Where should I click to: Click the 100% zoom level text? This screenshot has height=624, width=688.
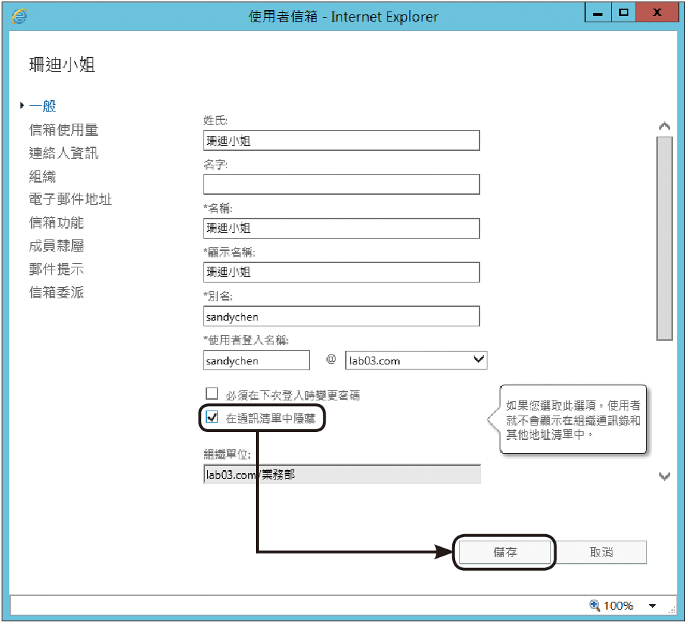pyautogui.click(x=618, y=605)
